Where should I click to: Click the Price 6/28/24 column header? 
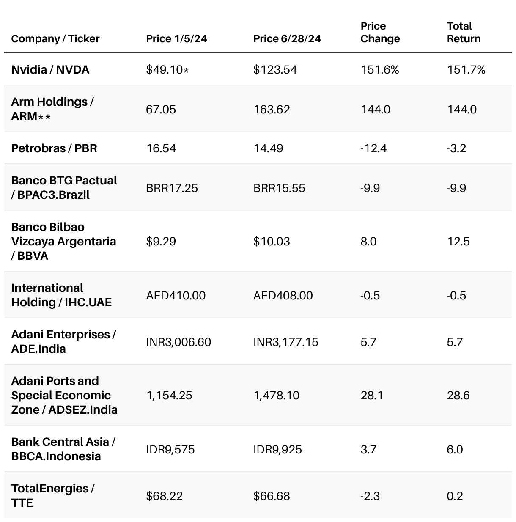click(287, 39)
